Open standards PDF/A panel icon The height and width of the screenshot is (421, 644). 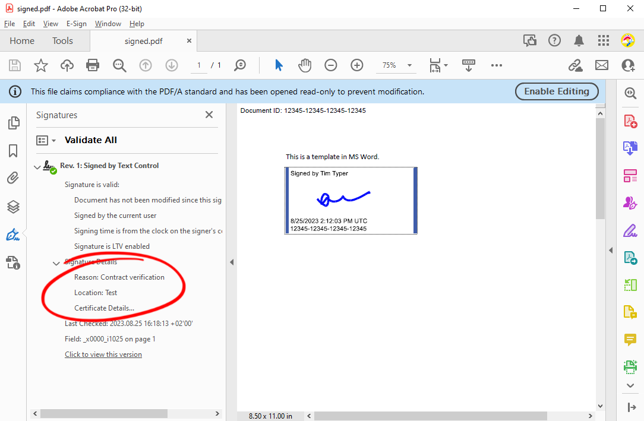(13, 262)
